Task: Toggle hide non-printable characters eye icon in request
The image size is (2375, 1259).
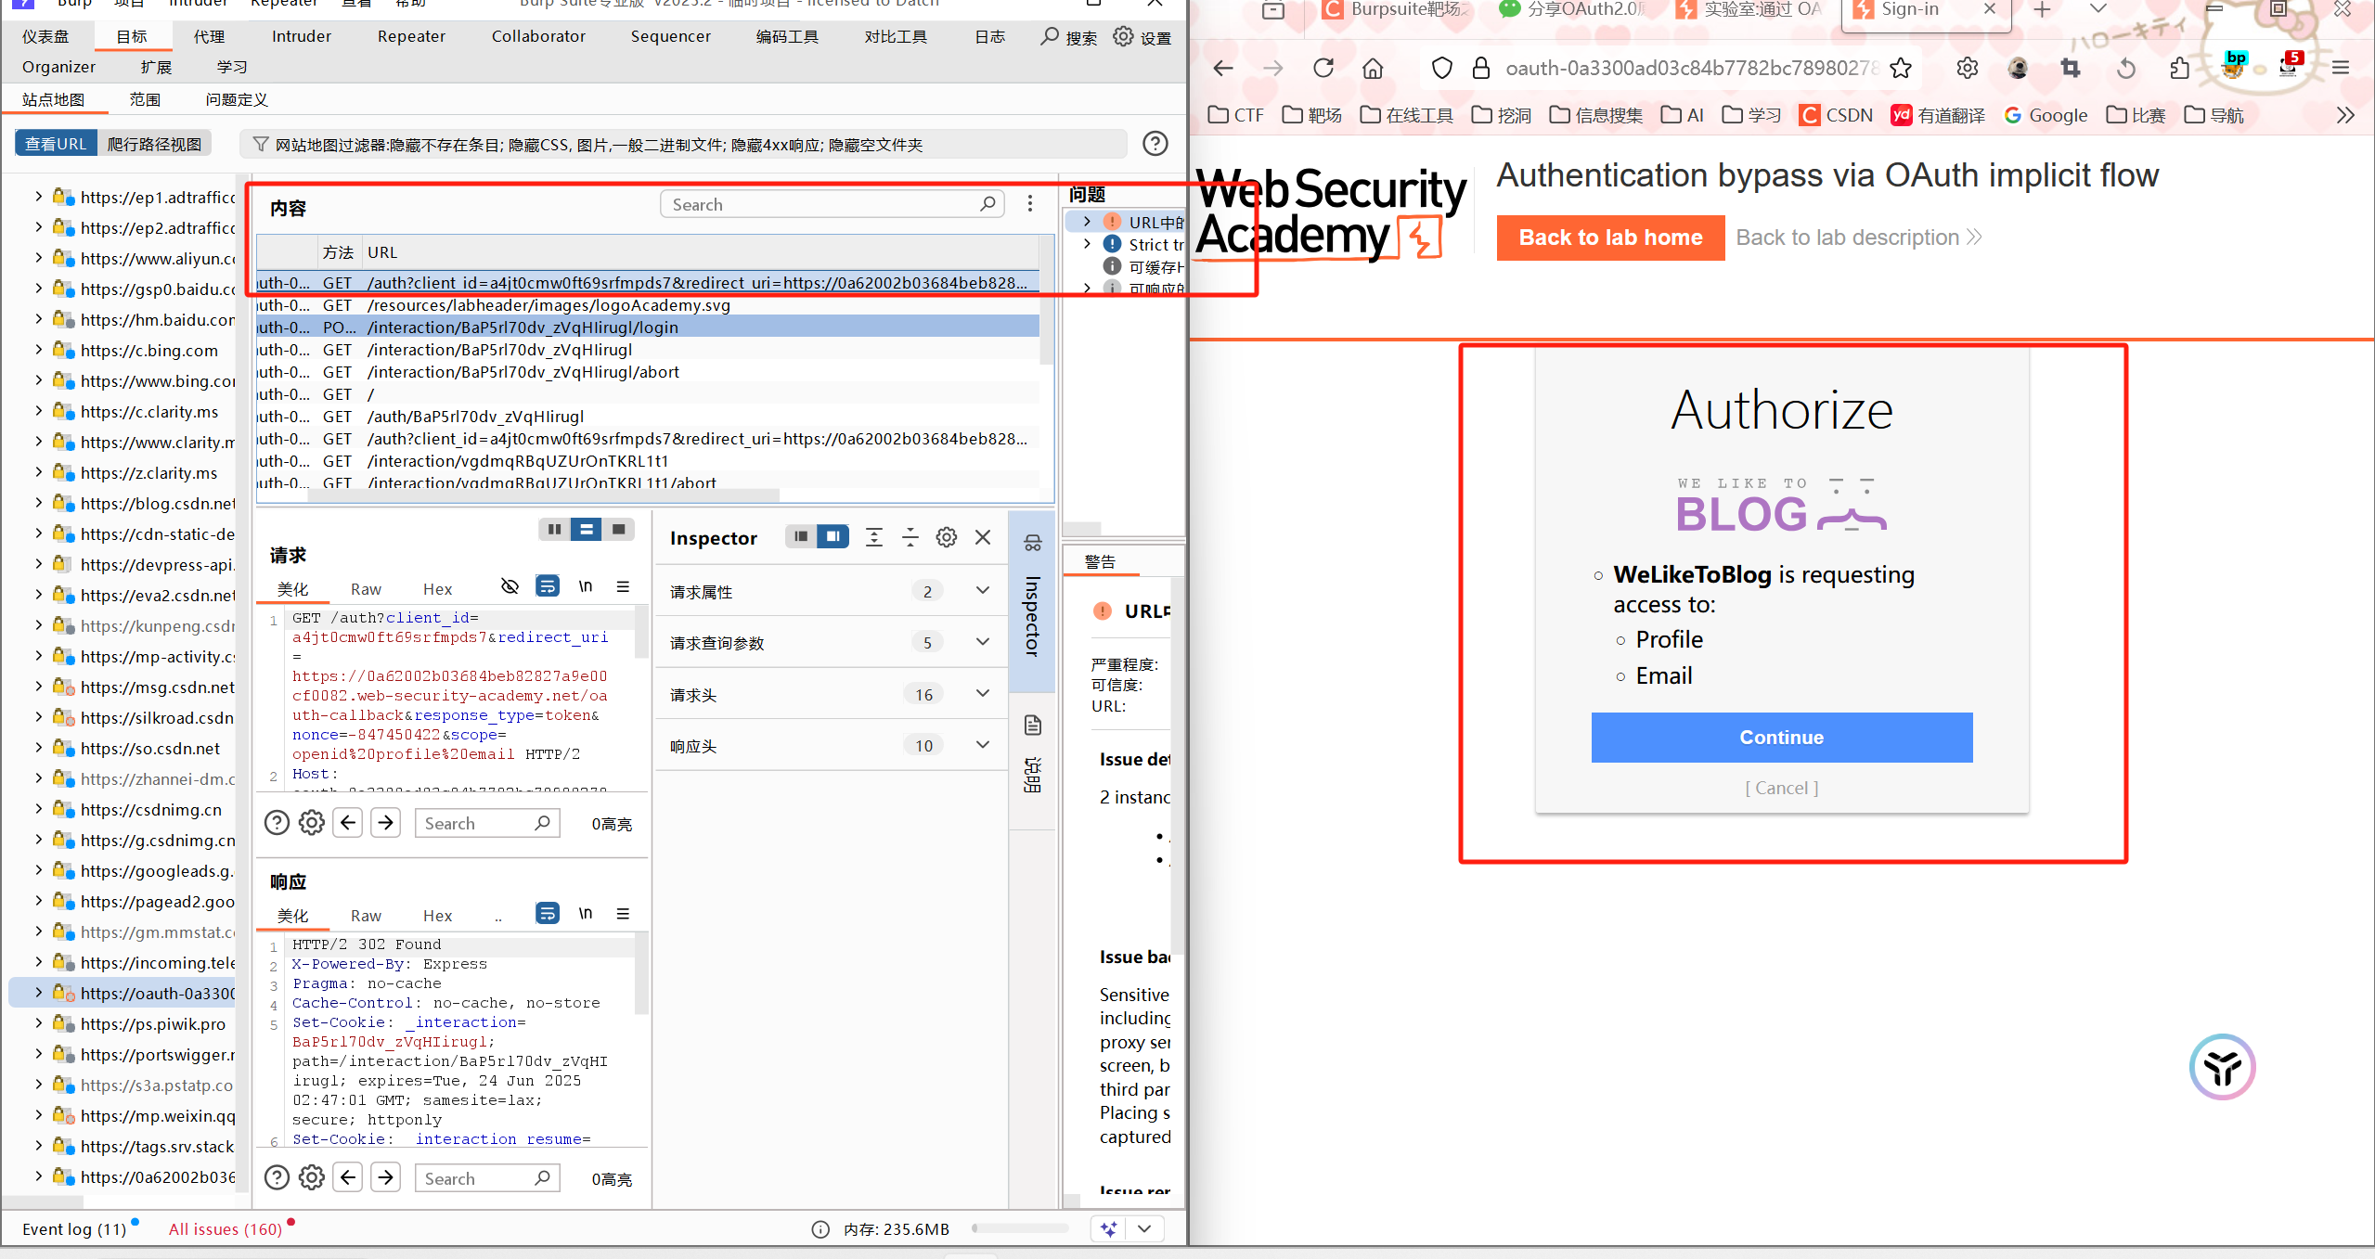Action: click(x=510, y=586)
